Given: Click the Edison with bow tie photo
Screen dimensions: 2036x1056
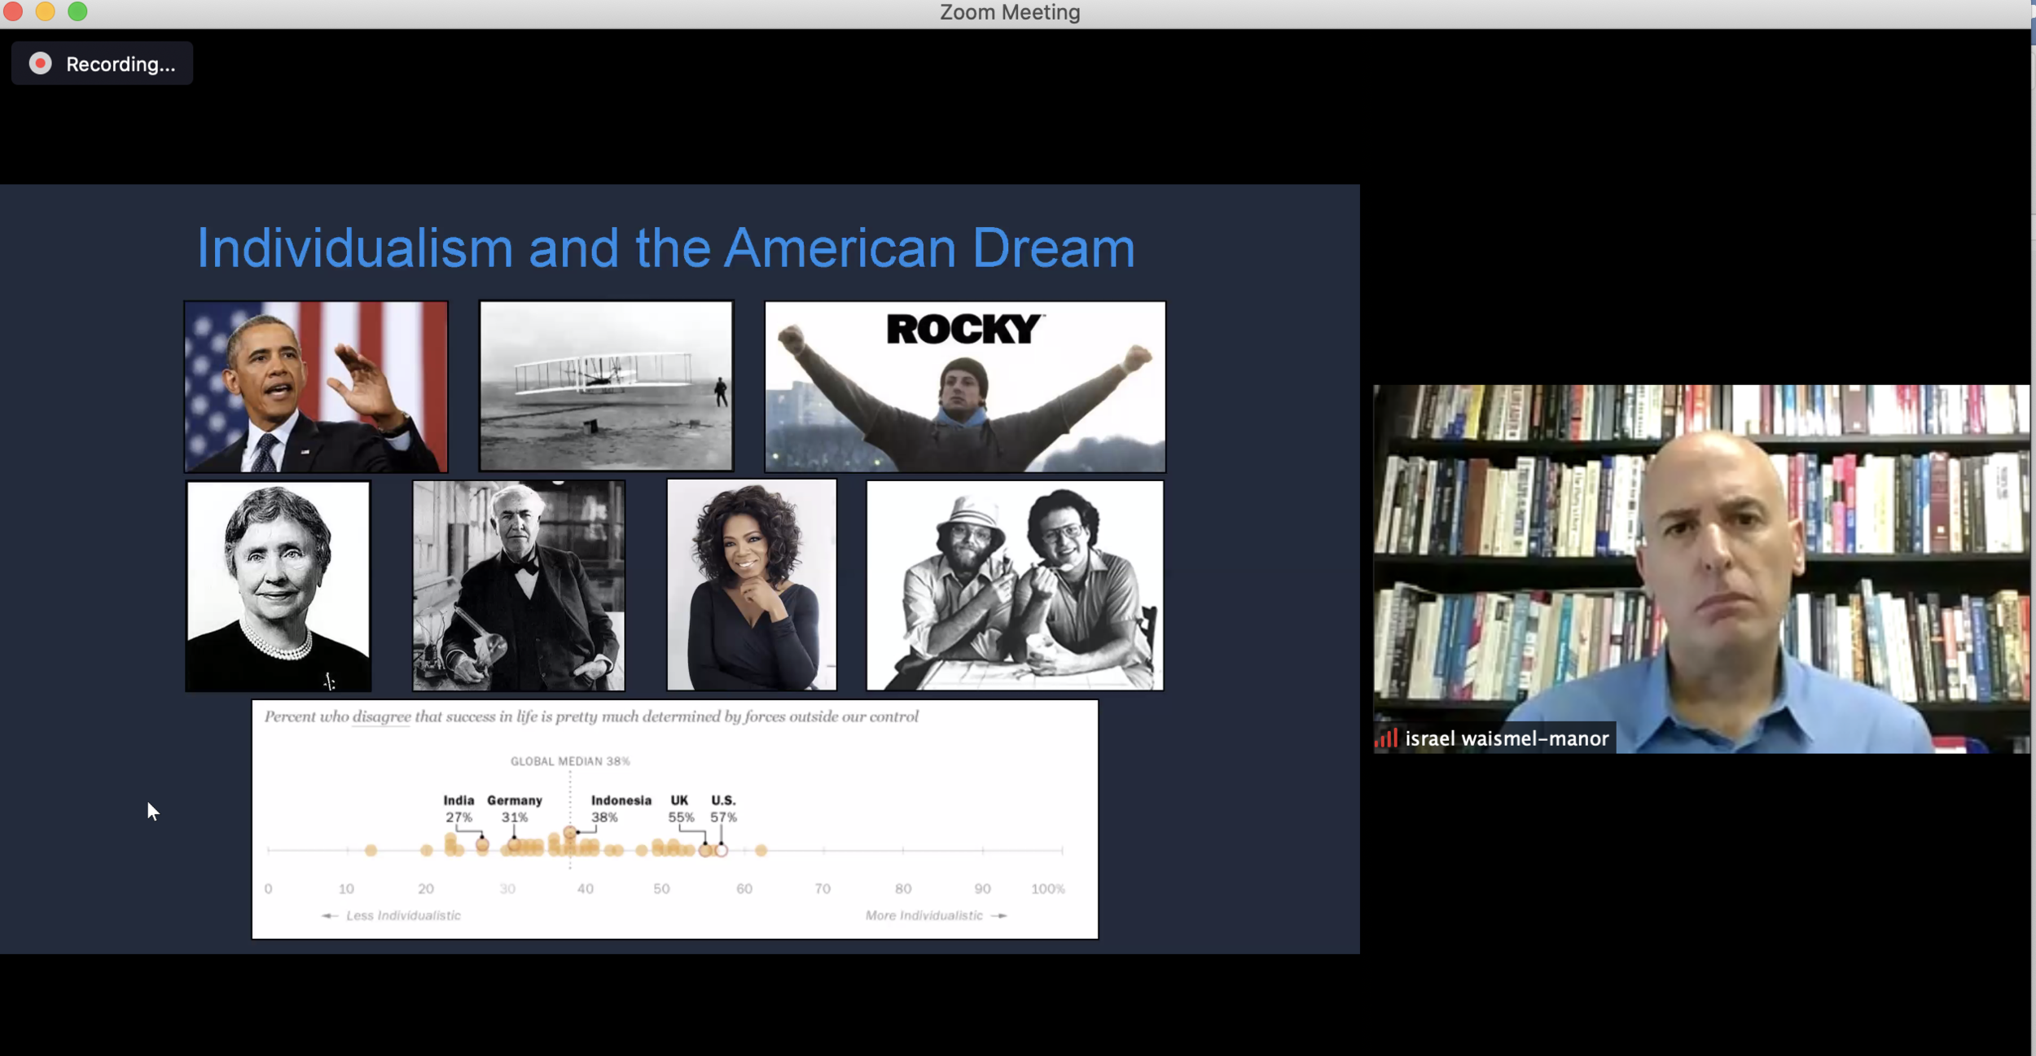Looking at the screenshot, I should 519,585.
